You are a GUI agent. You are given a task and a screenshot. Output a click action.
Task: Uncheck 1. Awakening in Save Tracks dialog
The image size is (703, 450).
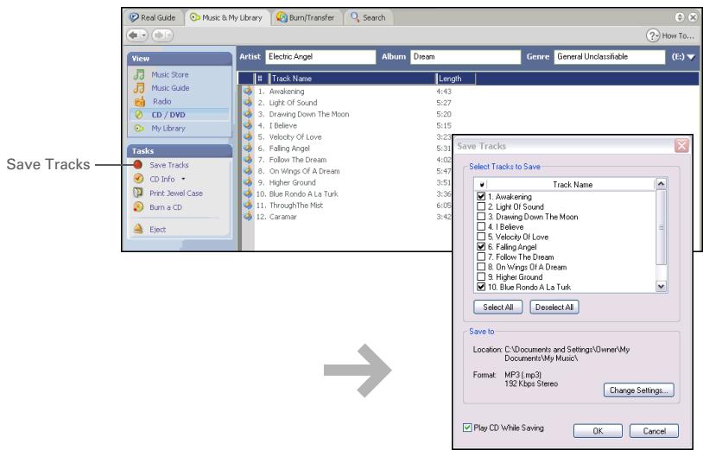point(481,196)
